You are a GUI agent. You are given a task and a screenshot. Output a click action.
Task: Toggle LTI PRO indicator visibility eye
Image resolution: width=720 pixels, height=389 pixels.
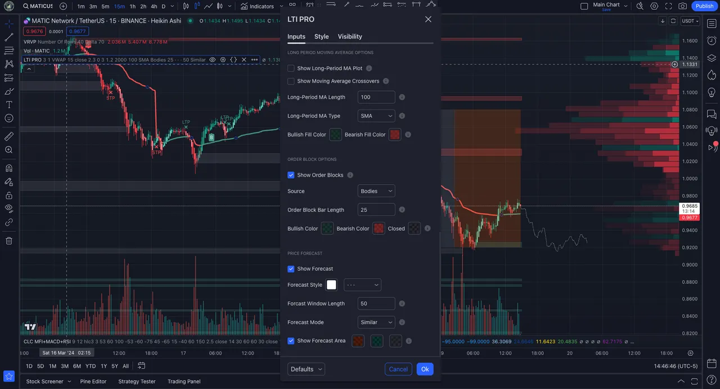[213, 60]
